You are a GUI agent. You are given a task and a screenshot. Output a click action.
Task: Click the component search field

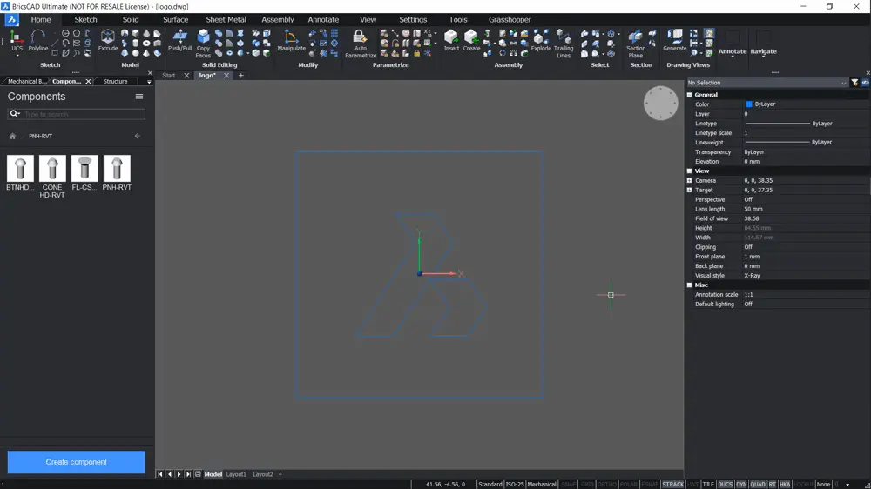(x=76, y=114)
